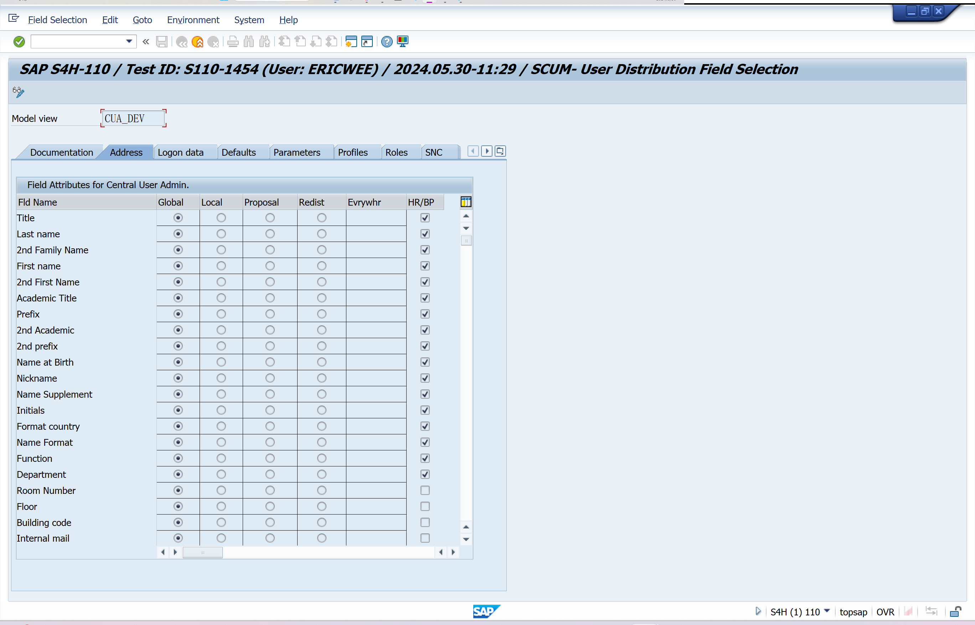Image resolution: width=975 pixels, height=625 pixels.
Task: Expand the S4H (1) 110 system dropdown
Action: pos(827,611)
